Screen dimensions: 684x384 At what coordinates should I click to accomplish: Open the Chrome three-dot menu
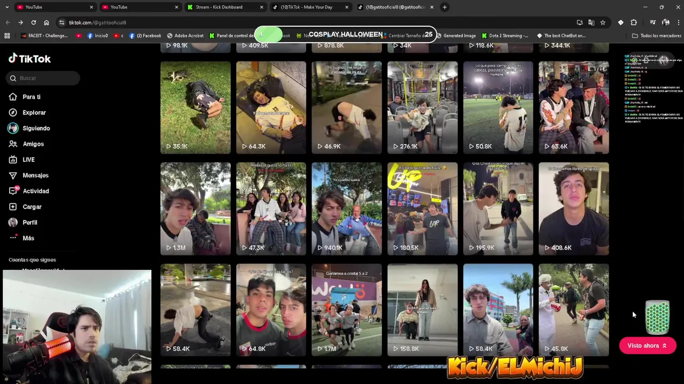(x=678, y=22)
